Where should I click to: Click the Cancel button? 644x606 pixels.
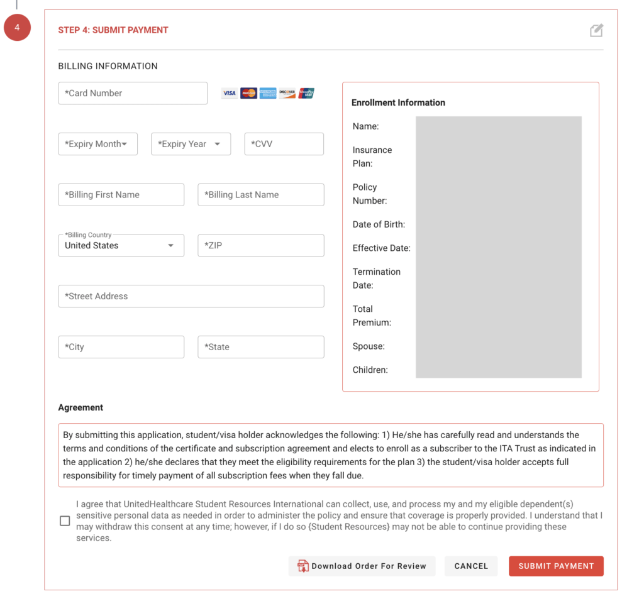point(471,566)
